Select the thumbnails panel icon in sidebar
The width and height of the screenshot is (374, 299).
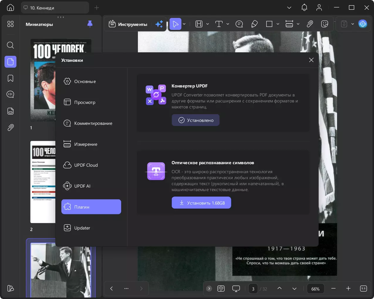tap(11, 62)
